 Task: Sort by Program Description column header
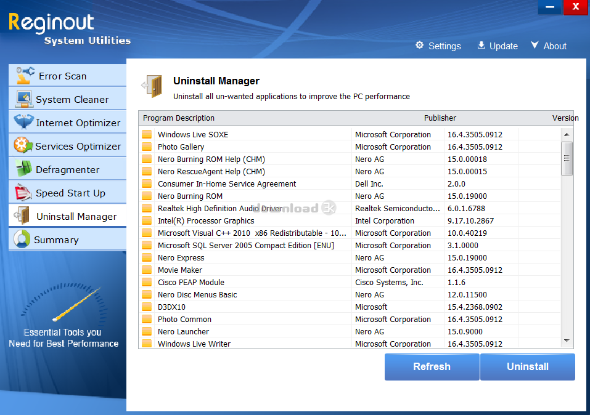point(179,118)
